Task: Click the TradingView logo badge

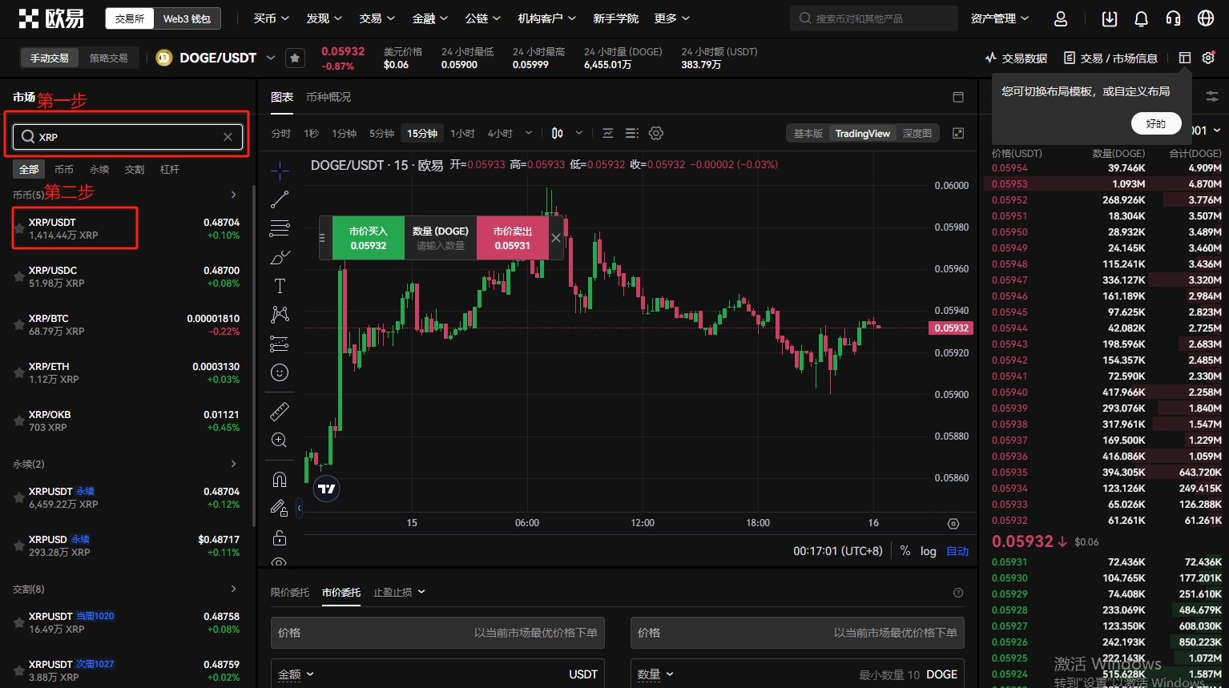Action: click(327, 489)
